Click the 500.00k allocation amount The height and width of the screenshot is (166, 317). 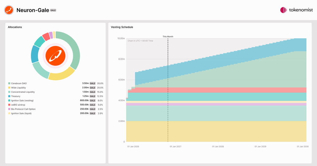click(84, 105)
